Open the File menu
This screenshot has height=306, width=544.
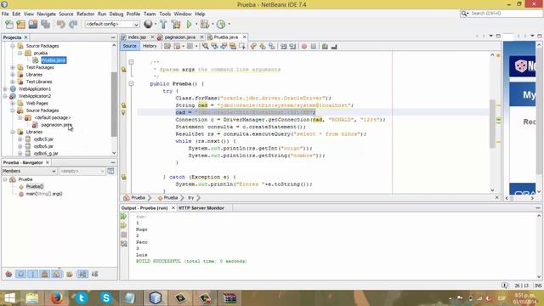pyautogui.click(x=5, y=14)
